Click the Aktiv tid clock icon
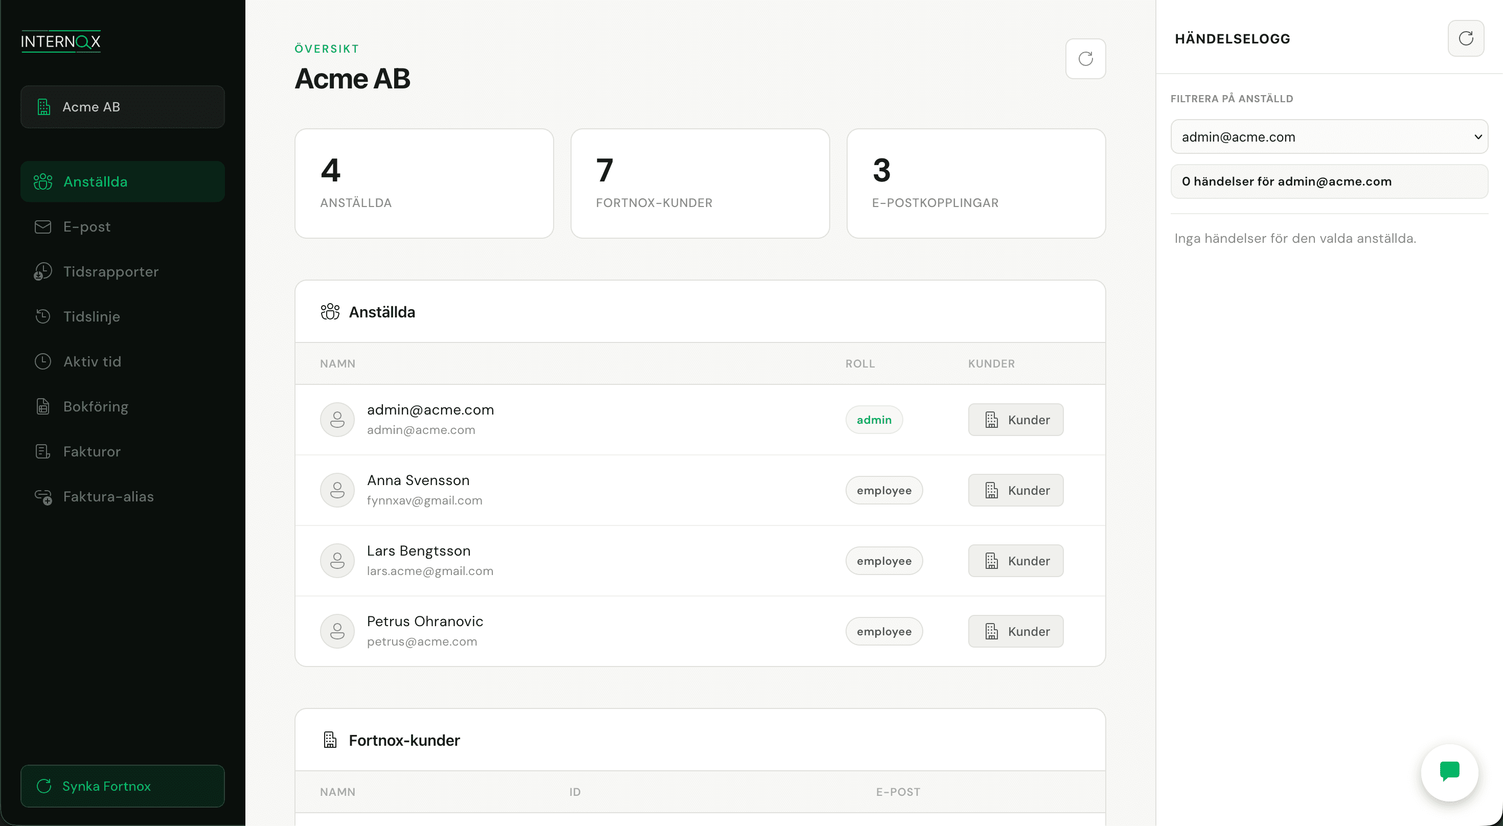The image size is (1503, 826). point(43,361)
